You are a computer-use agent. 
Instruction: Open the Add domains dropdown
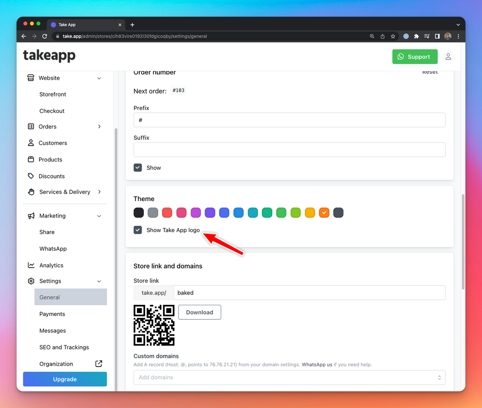[x=289, y=377]
